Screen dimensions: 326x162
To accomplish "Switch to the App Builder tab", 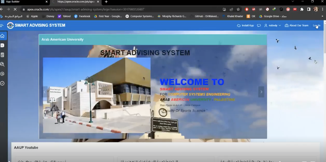I will [24, 2].
